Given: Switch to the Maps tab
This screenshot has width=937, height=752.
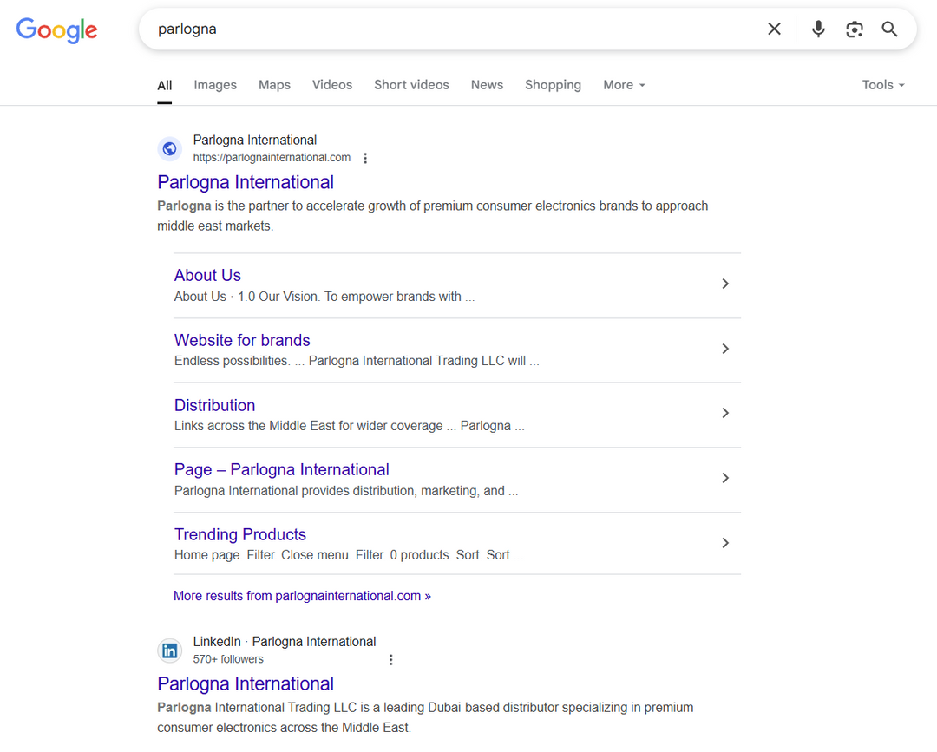Looking at the screenshot, I should 274,85.
